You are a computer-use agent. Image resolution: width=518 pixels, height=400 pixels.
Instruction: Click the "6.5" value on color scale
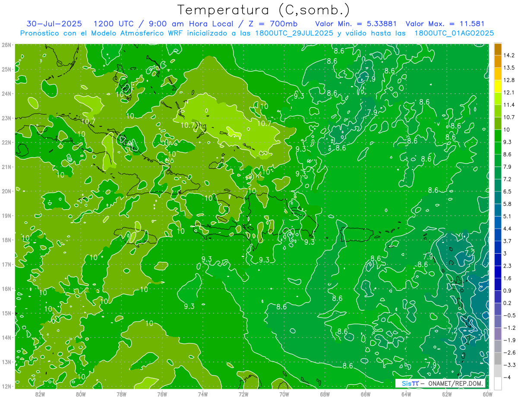508,192
